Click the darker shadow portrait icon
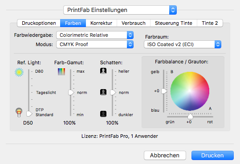This screenshot has width=240, height=164. point(103,114)
